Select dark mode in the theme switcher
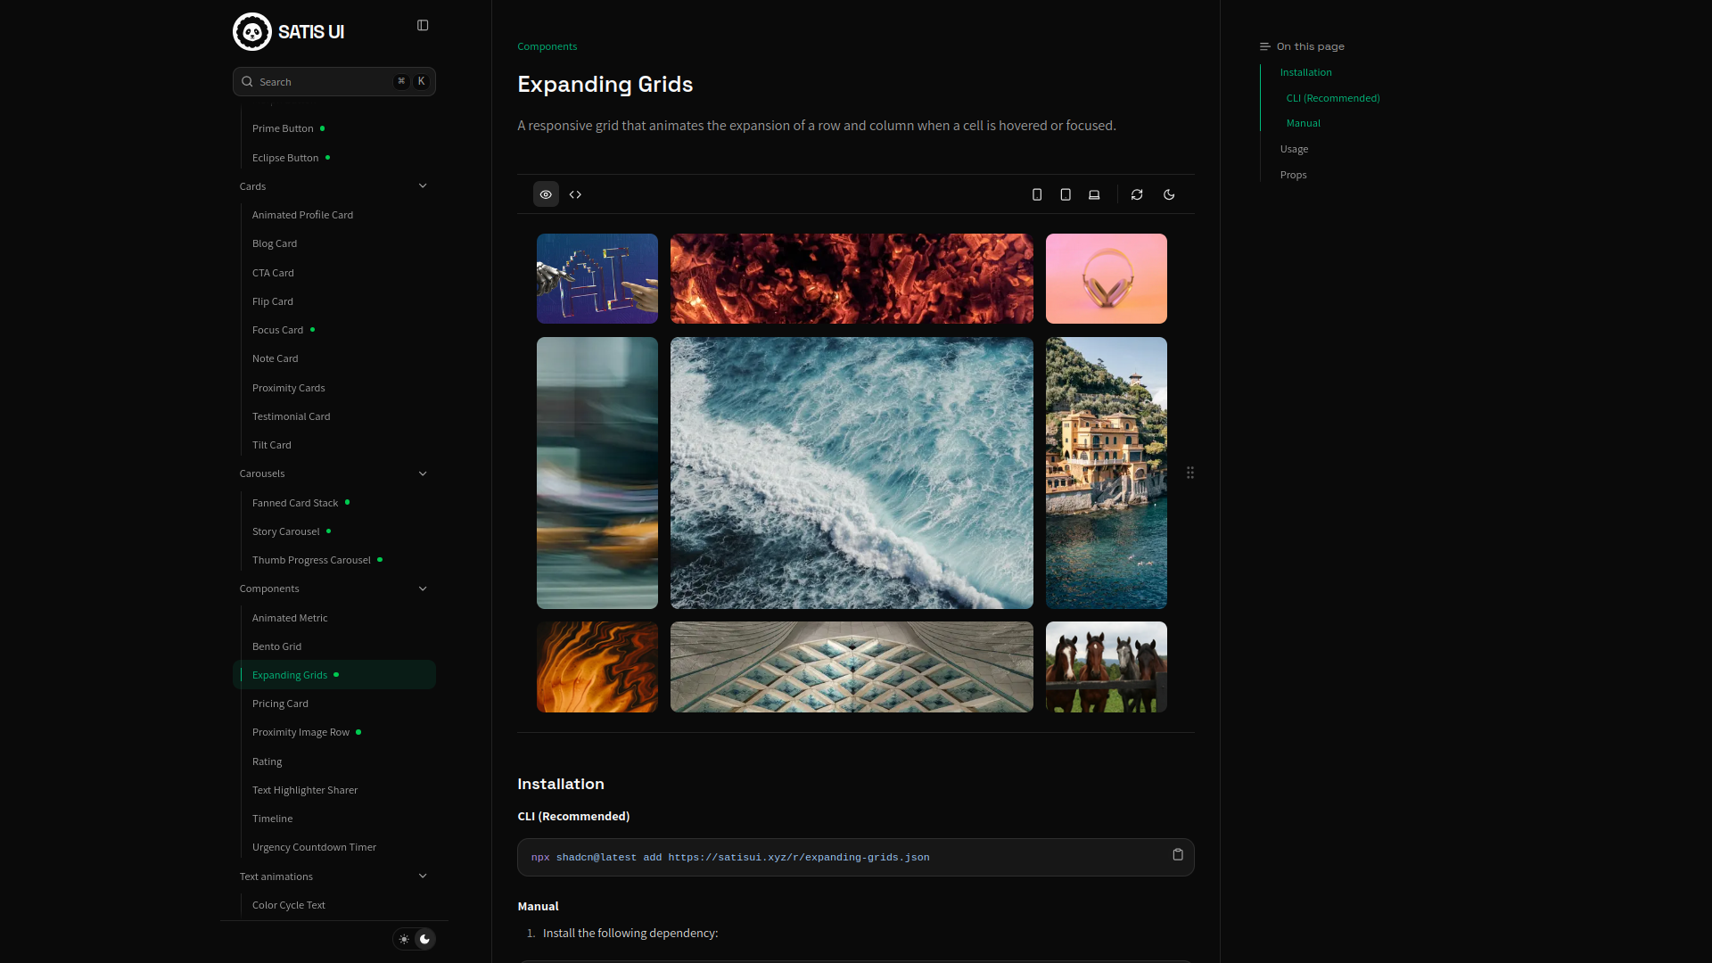The image size is (1712, 963). point(425,938)
